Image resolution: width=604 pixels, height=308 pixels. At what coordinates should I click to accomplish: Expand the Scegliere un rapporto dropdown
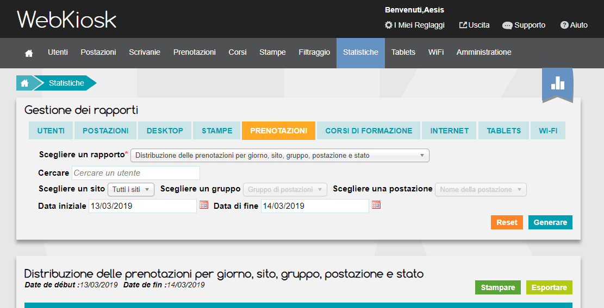279,156
